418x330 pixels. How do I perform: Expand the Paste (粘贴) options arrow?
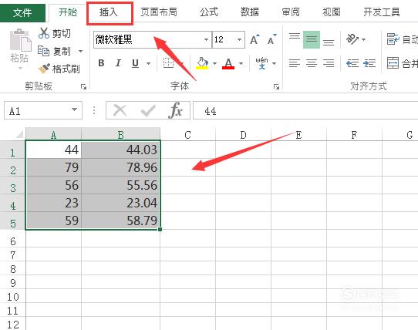(21, 69)
